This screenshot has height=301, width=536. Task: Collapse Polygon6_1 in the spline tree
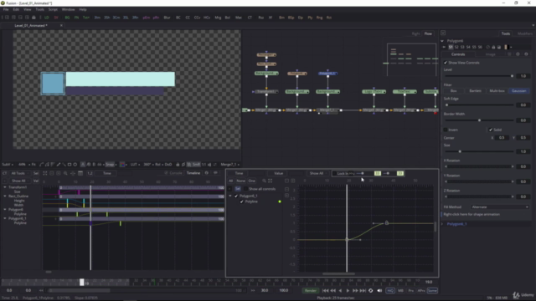coord(230,196)
